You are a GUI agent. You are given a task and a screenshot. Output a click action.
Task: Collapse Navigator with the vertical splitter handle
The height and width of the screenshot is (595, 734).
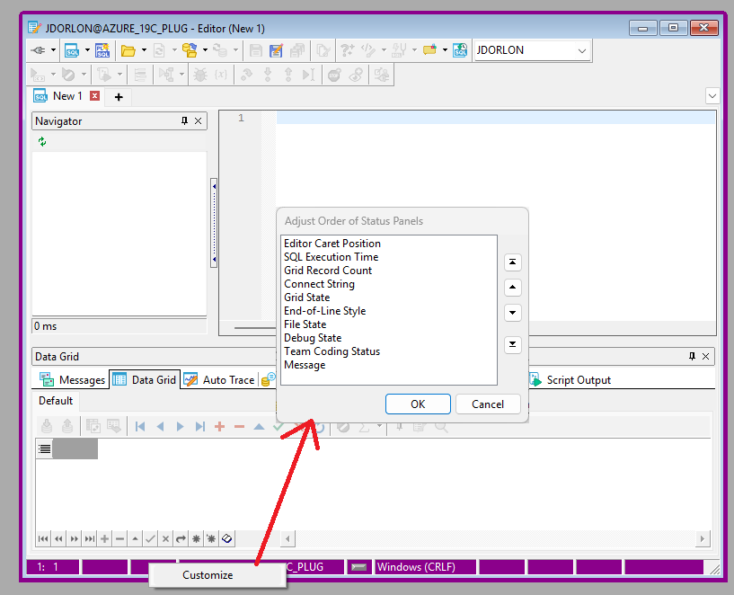click(214, 223)
